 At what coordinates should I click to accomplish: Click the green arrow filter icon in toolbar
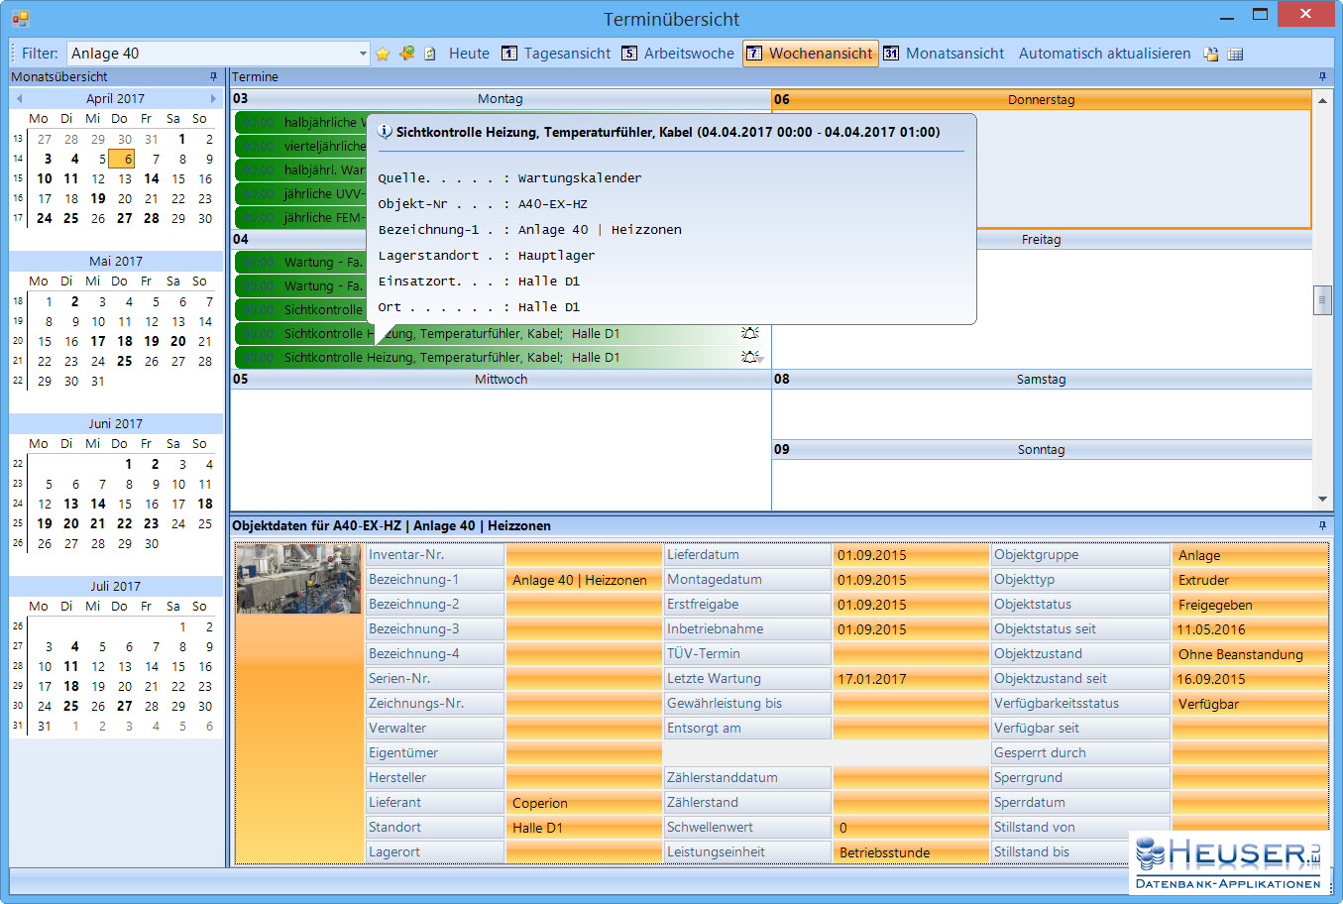406,54
